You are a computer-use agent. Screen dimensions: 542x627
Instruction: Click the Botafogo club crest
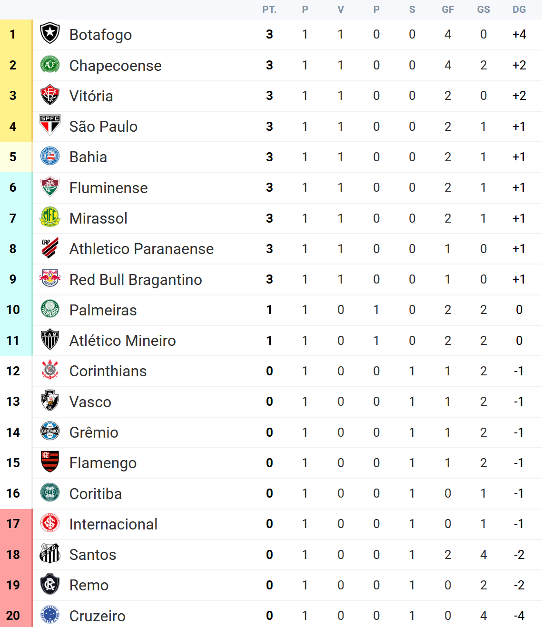50,34
